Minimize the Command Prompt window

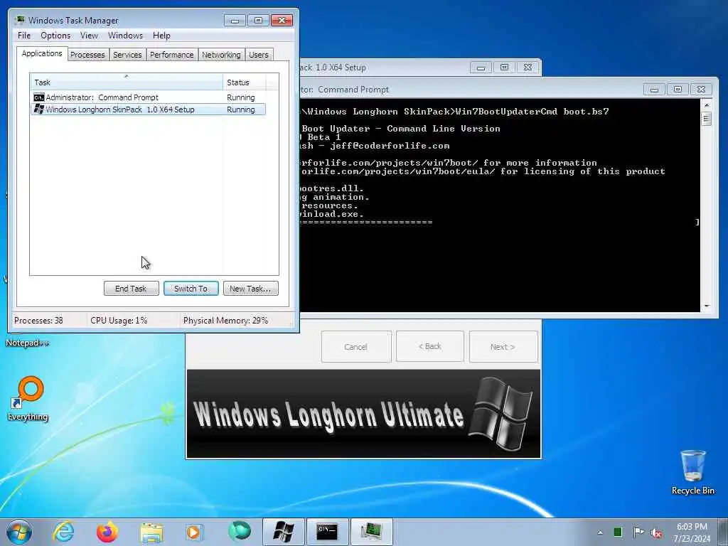(x=654, y=89)
